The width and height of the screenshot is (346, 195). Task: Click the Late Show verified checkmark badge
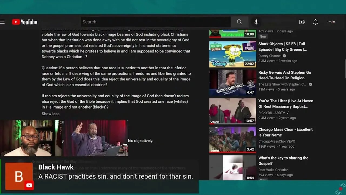click(x=311, y=84)
